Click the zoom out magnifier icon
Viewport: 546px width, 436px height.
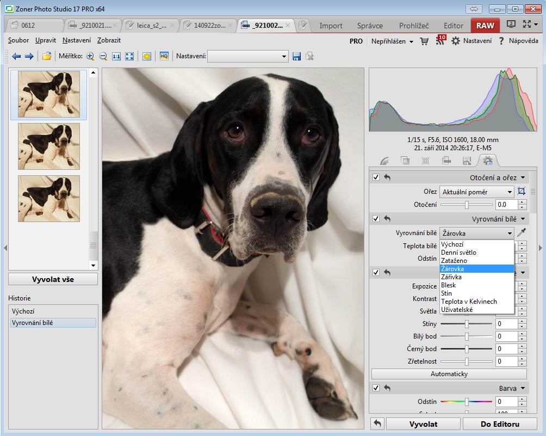pyautogui.click(x=103, y=56)
